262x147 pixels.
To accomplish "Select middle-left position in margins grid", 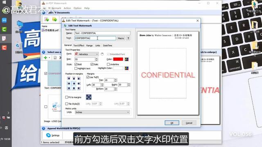I will 69,83.
